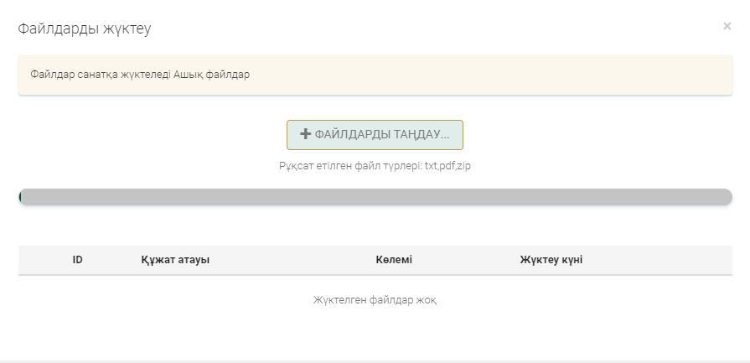This screenshot has height=363, width=750.
Task: Click the txt,pdf,zip file types text
Action: coord(447,166)
